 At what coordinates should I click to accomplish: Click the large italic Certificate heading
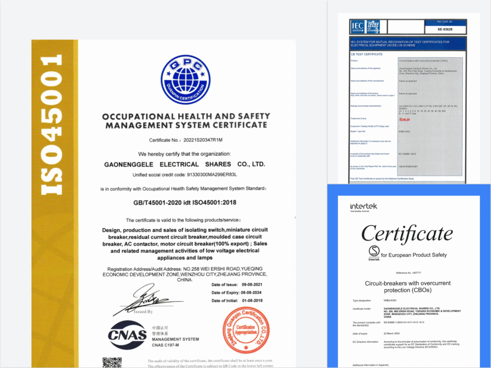[x=407, y=233]
